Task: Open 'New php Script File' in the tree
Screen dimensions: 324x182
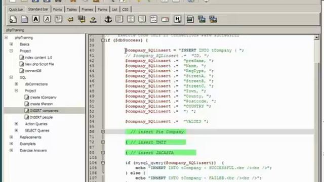Action: (39, 64)
